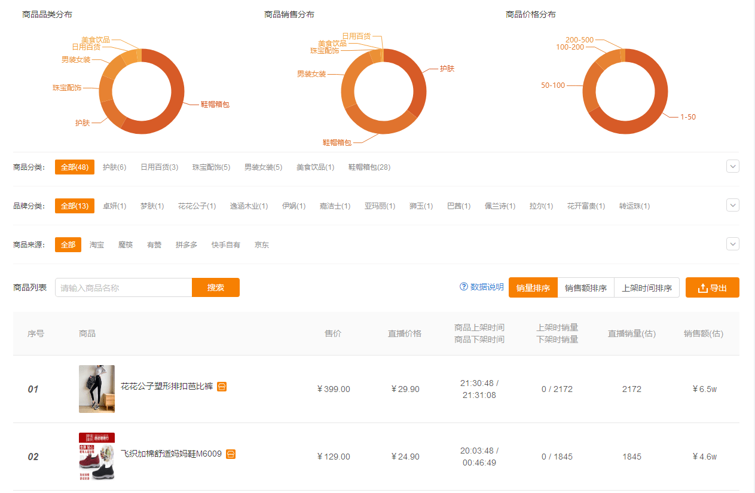This screenshot has height=493, width=755.
Task: Select 全部(48) in 商品分类
Action: click(75, 167)
